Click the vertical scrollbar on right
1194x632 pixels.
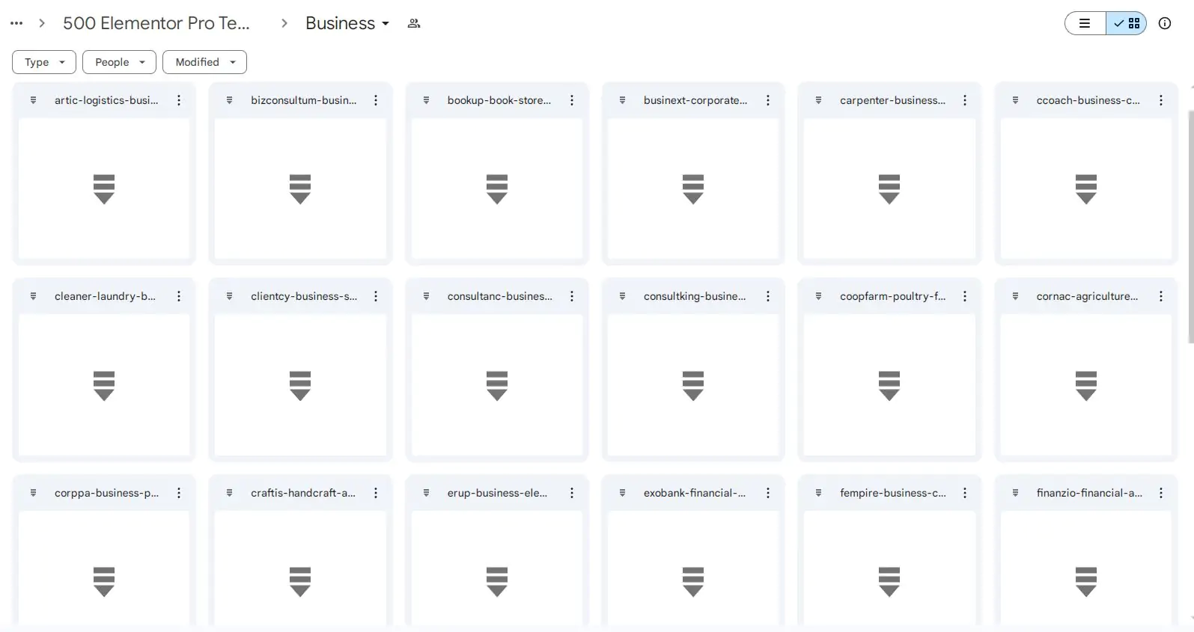click(1190, 224)
